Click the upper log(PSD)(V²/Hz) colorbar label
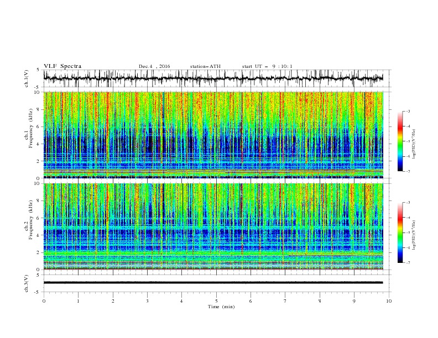438x338 pixels. click(x=414, y=144)
